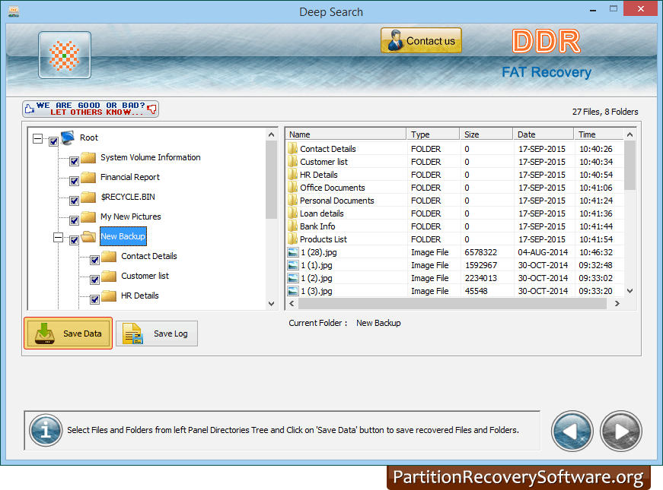Collapse the New Backup tree node
Viewport: 663px width, 490px height.
coord(59,237)
